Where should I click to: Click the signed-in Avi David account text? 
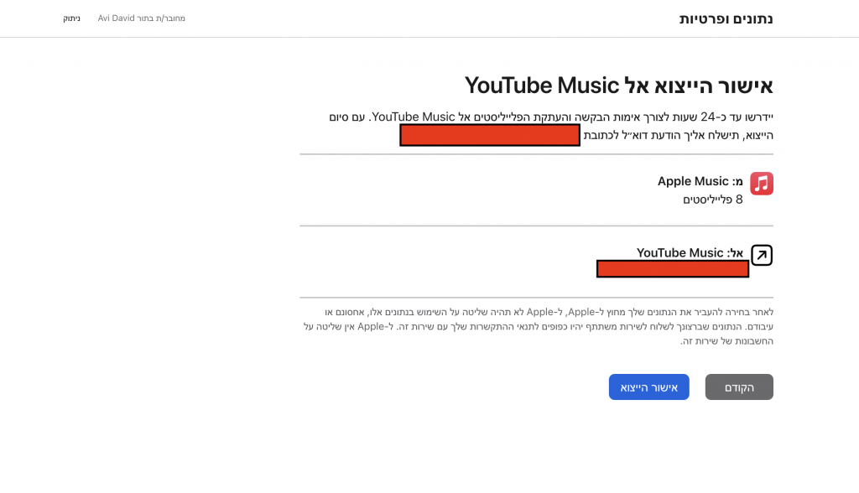coord(141,18)
